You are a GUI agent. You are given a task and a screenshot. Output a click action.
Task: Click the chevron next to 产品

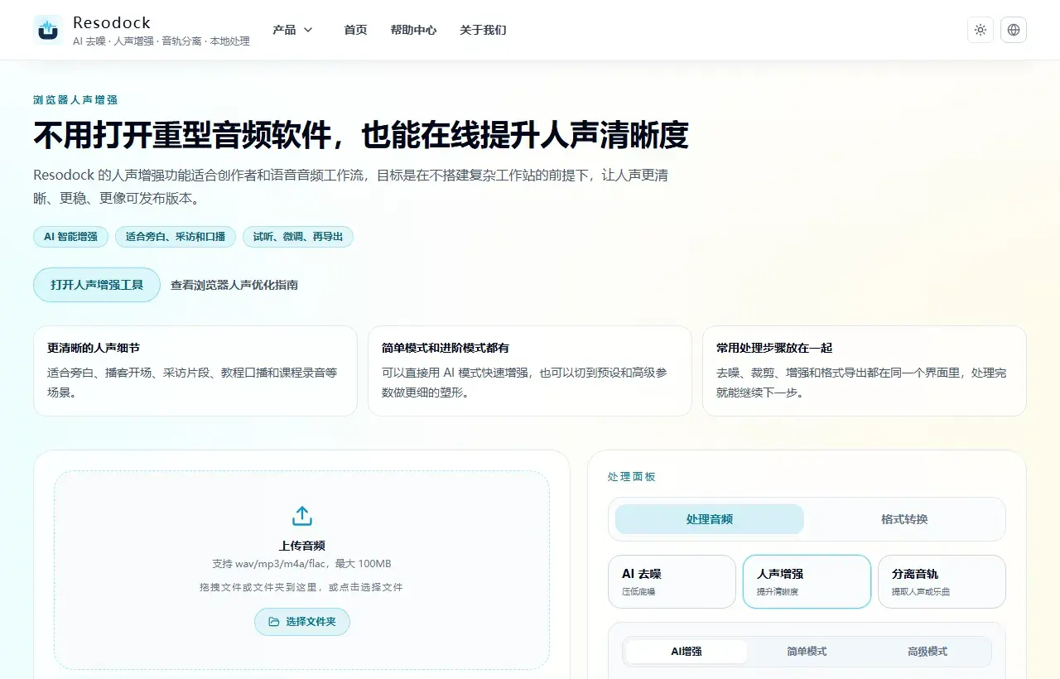coord(308,30)
